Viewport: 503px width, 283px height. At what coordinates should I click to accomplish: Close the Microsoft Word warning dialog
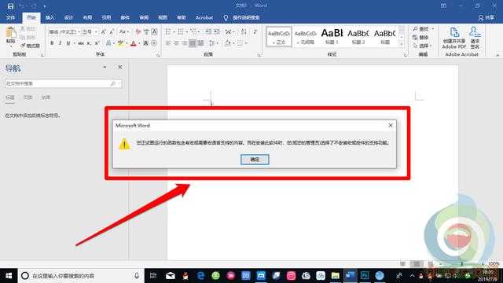(x=391, y=125)
